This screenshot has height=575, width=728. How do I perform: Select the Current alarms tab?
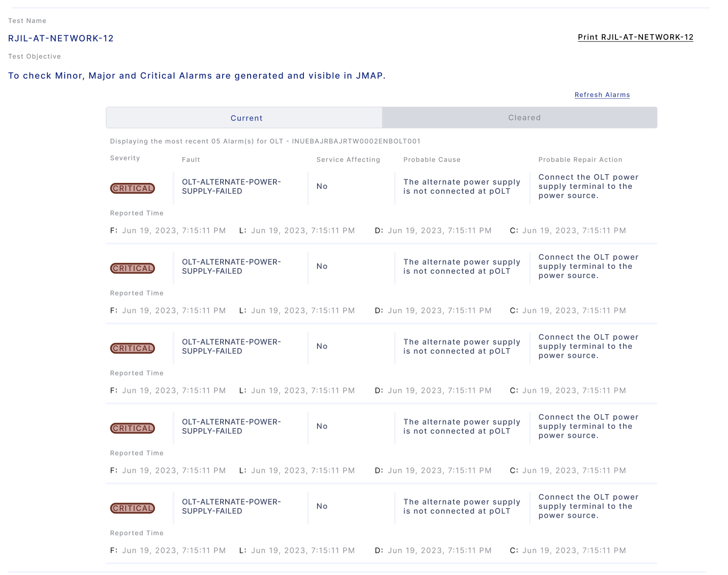246,118
